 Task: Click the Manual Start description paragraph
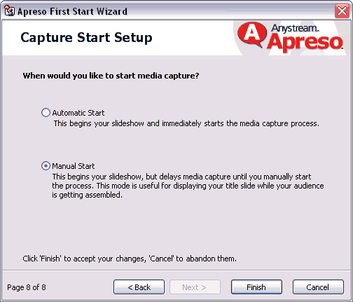coord(188,186)
